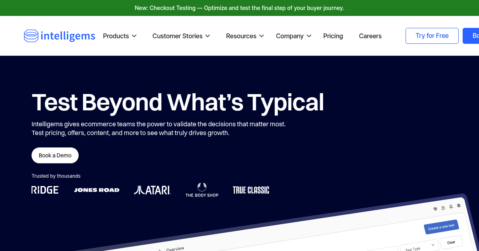The width and height of the screenshot is (479, 251).
Task: Click the notification bell in dashboard preview
Action: click(451, 206)
